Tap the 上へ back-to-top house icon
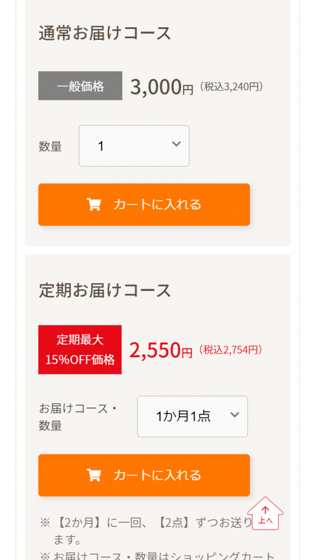 [x=265, y=514]
